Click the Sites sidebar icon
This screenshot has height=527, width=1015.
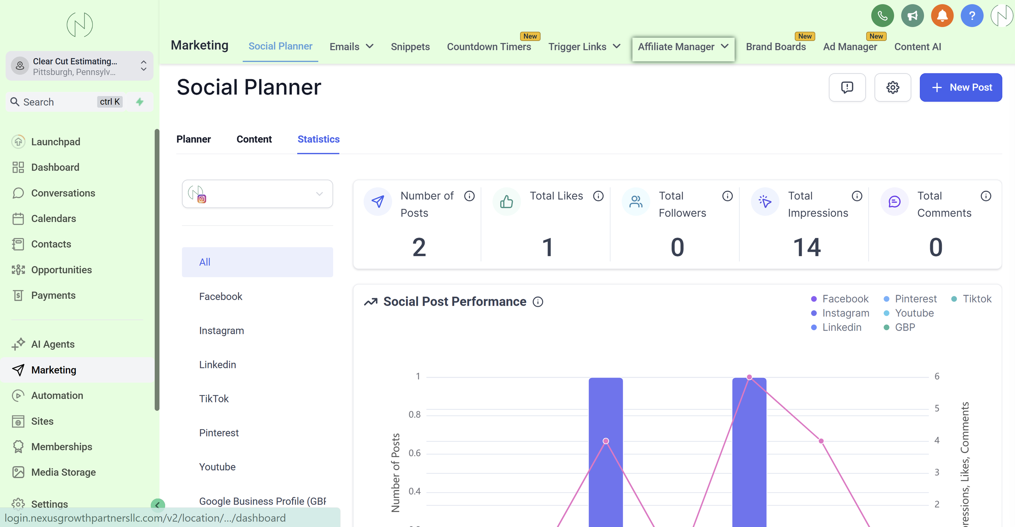18,421
